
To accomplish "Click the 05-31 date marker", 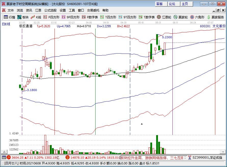I will click(x=158, y=23).
